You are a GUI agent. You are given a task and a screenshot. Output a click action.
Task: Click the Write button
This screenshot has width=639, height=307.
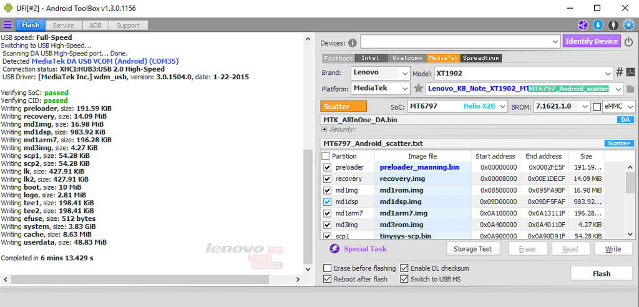613,249
